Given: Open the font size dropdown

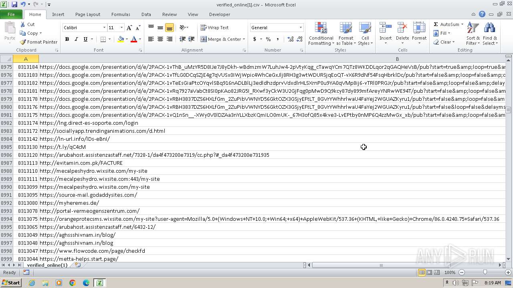Looking at the screenshot, I should pos(121,28).
